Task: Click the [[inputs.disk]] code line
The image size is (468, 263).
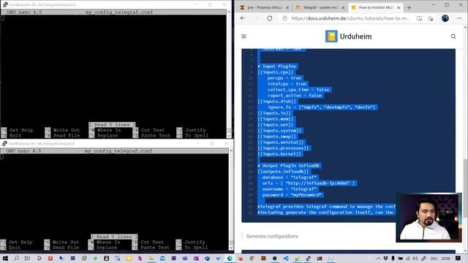Action: (276, 102)
